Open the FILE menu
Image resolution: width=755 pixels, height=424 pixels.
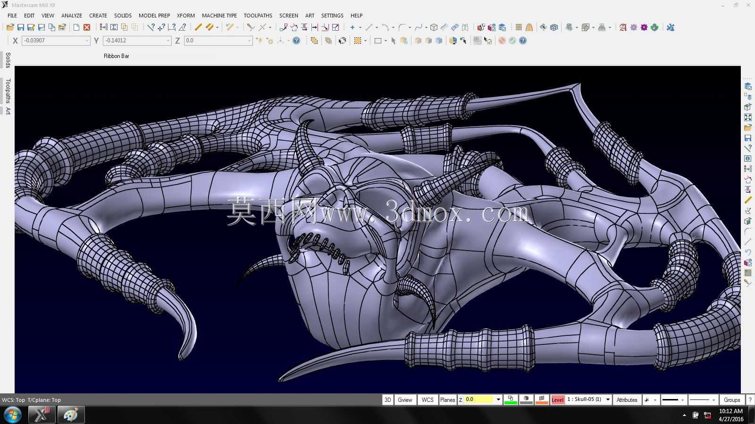[x=12, y=16]
